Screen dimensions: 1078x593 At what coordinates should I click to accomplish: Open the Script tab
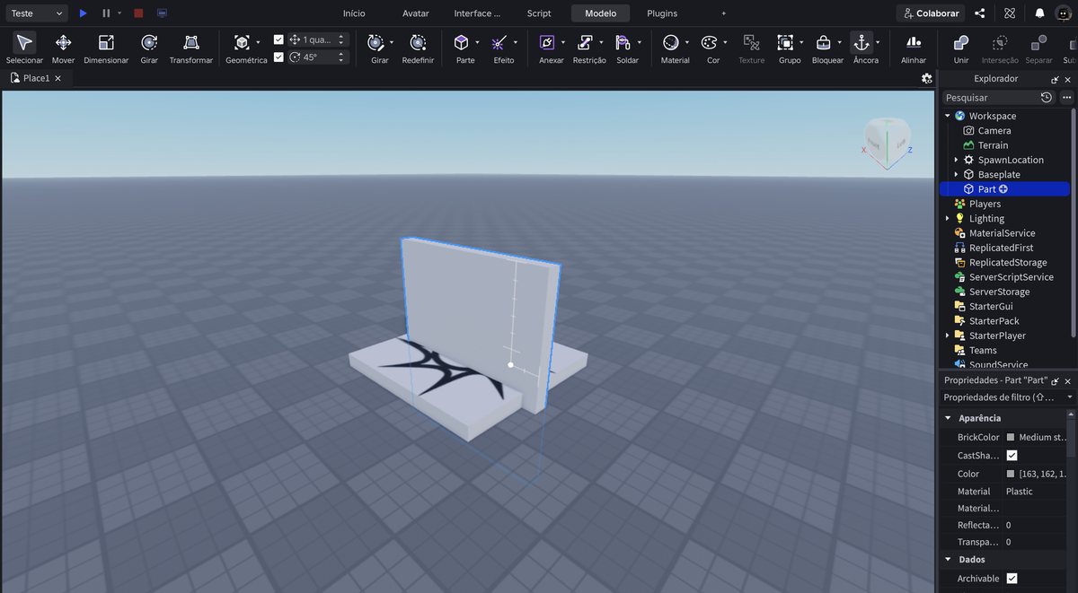pos(539,13)
